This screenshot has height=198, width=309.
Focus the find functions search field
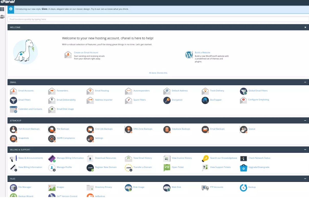pos(158,19)
